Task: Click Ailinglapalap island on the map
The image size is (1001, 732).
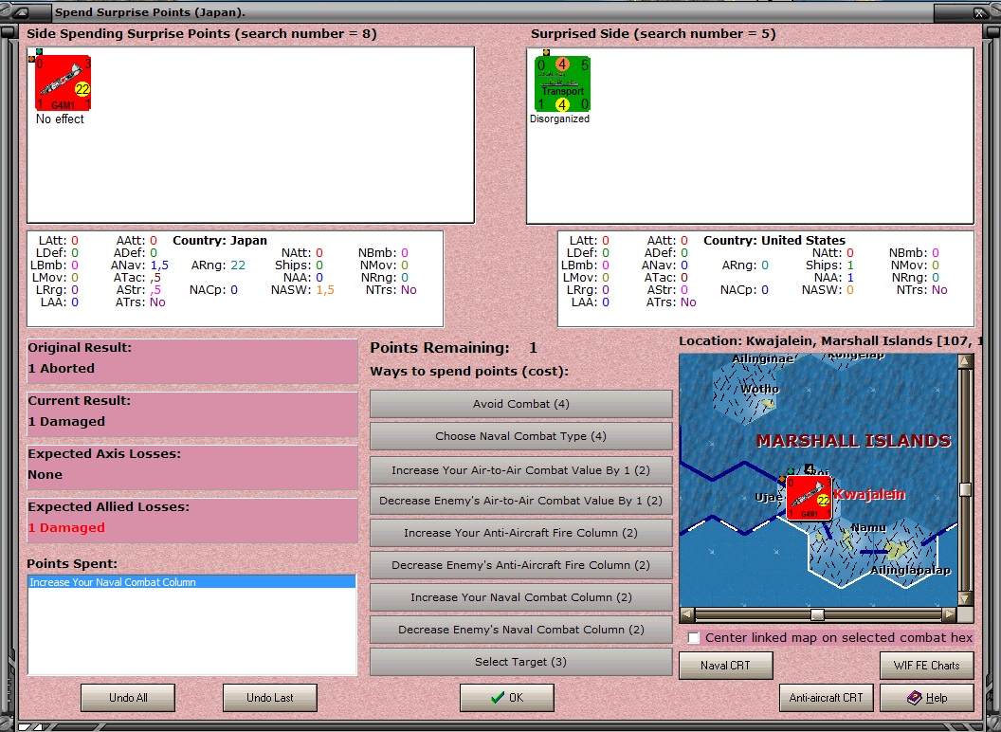Action: pyautogui.click(x=896, y=549)
